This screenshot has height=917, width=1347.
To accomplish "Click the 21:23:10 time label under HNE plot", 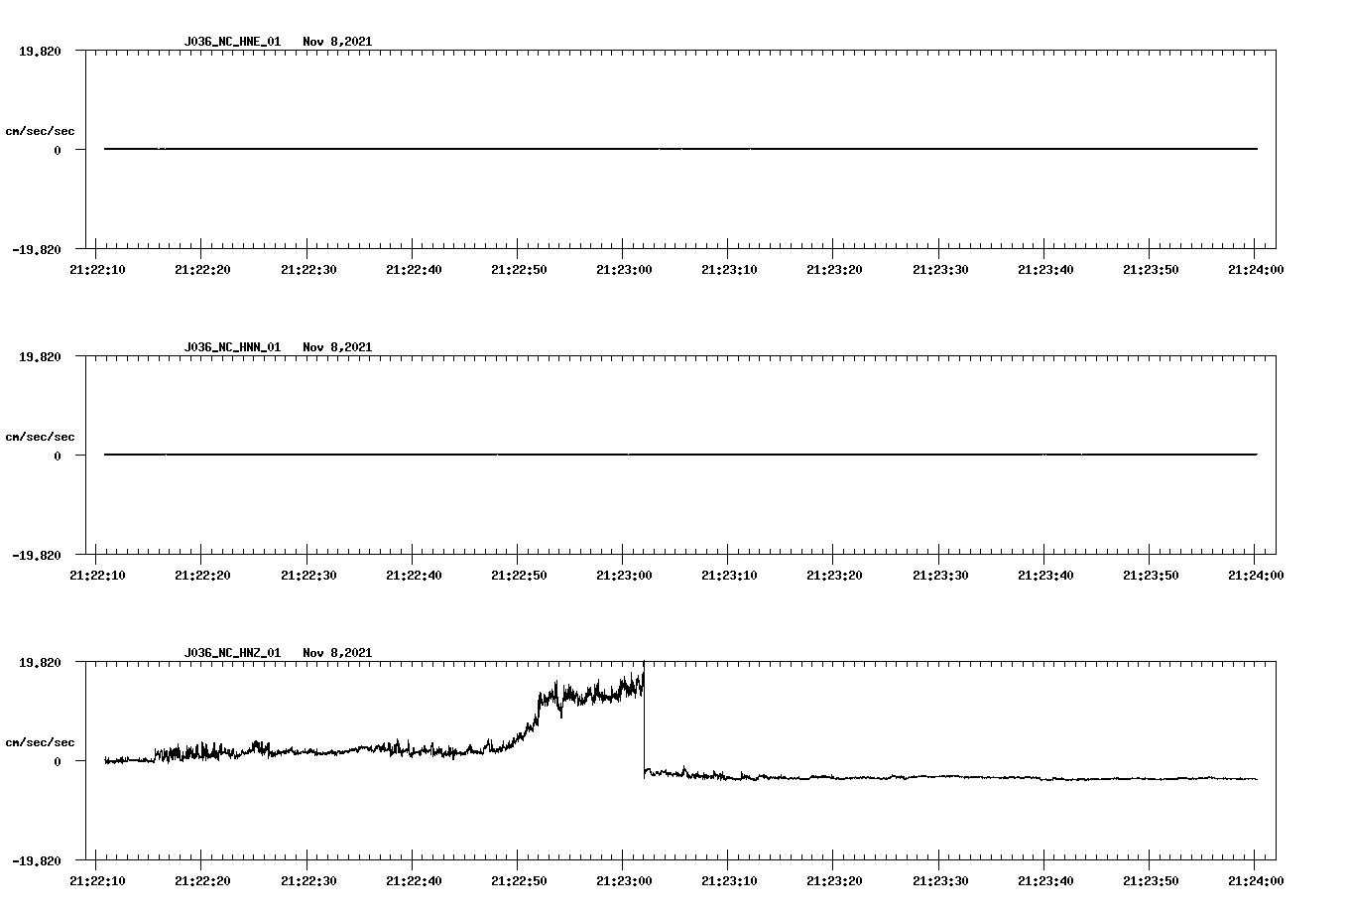I will pyautogui.click(x=729, y=269).
